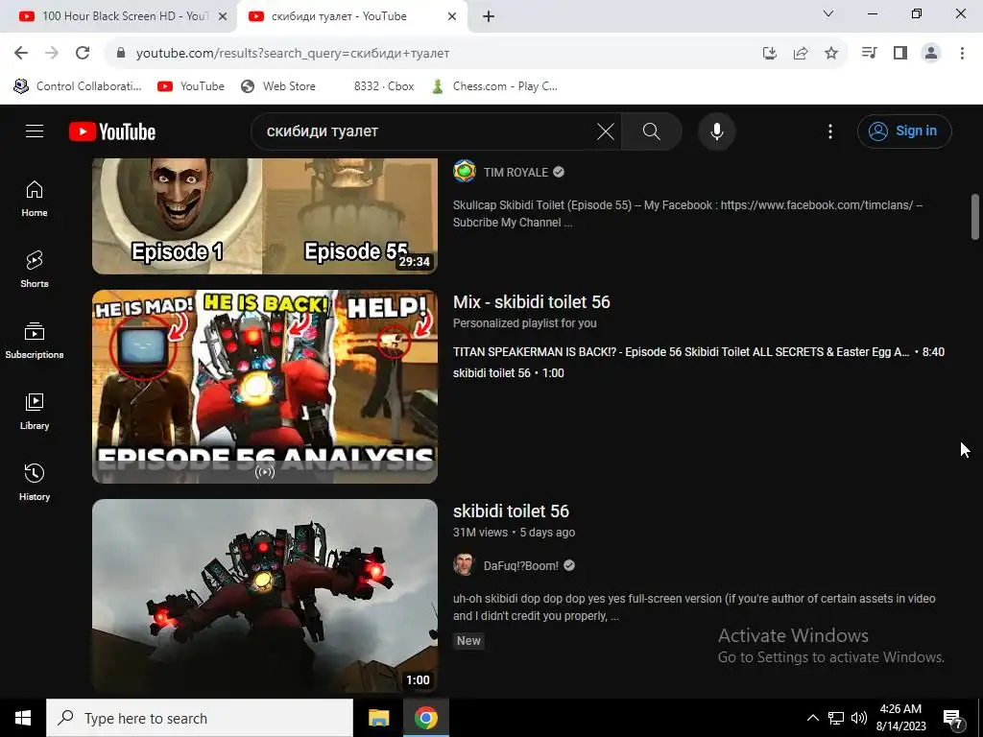Click Chrome icon in taskbar
The height and width of the screenshot is (737, 983).
(425, 718)
